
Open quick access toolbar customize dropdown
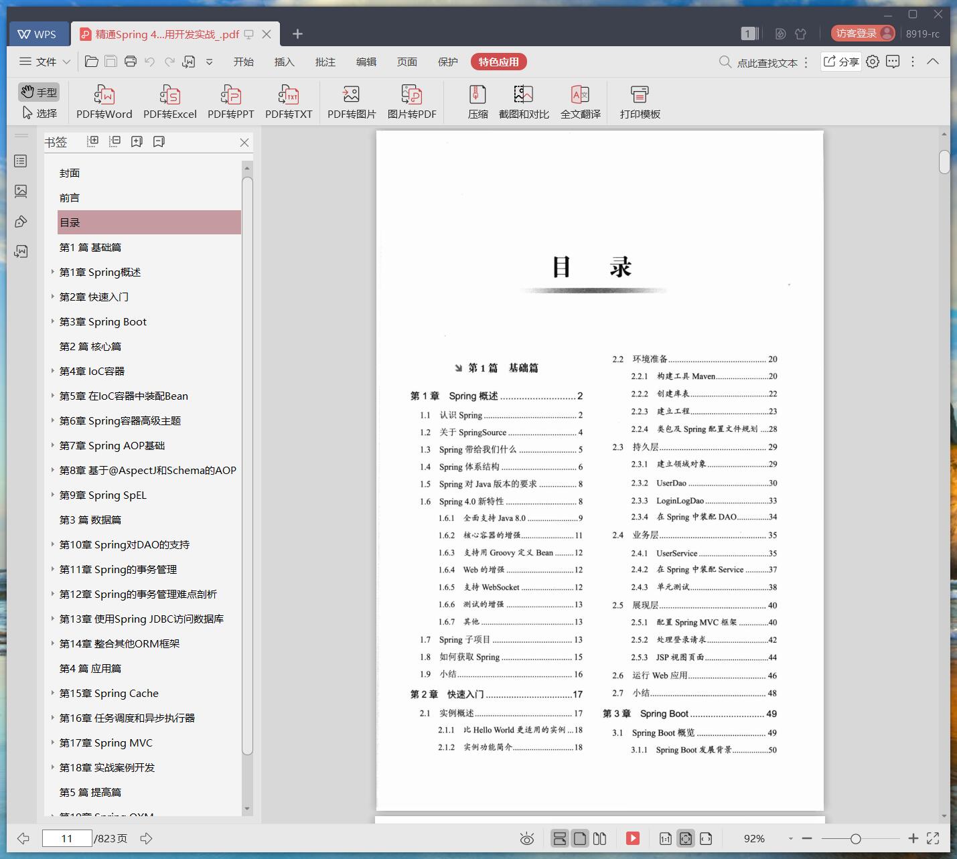pos(209,62)
